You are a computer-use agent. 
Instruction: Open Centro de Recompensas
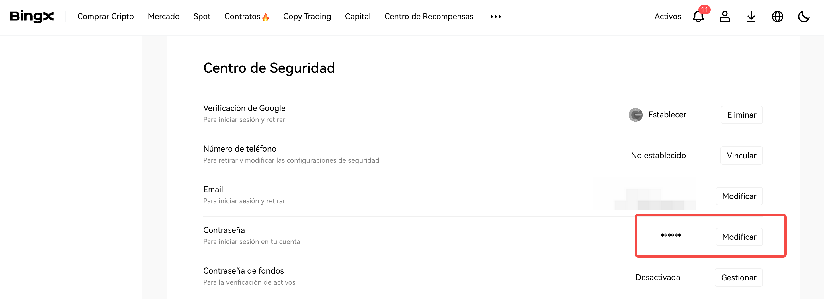429,17
